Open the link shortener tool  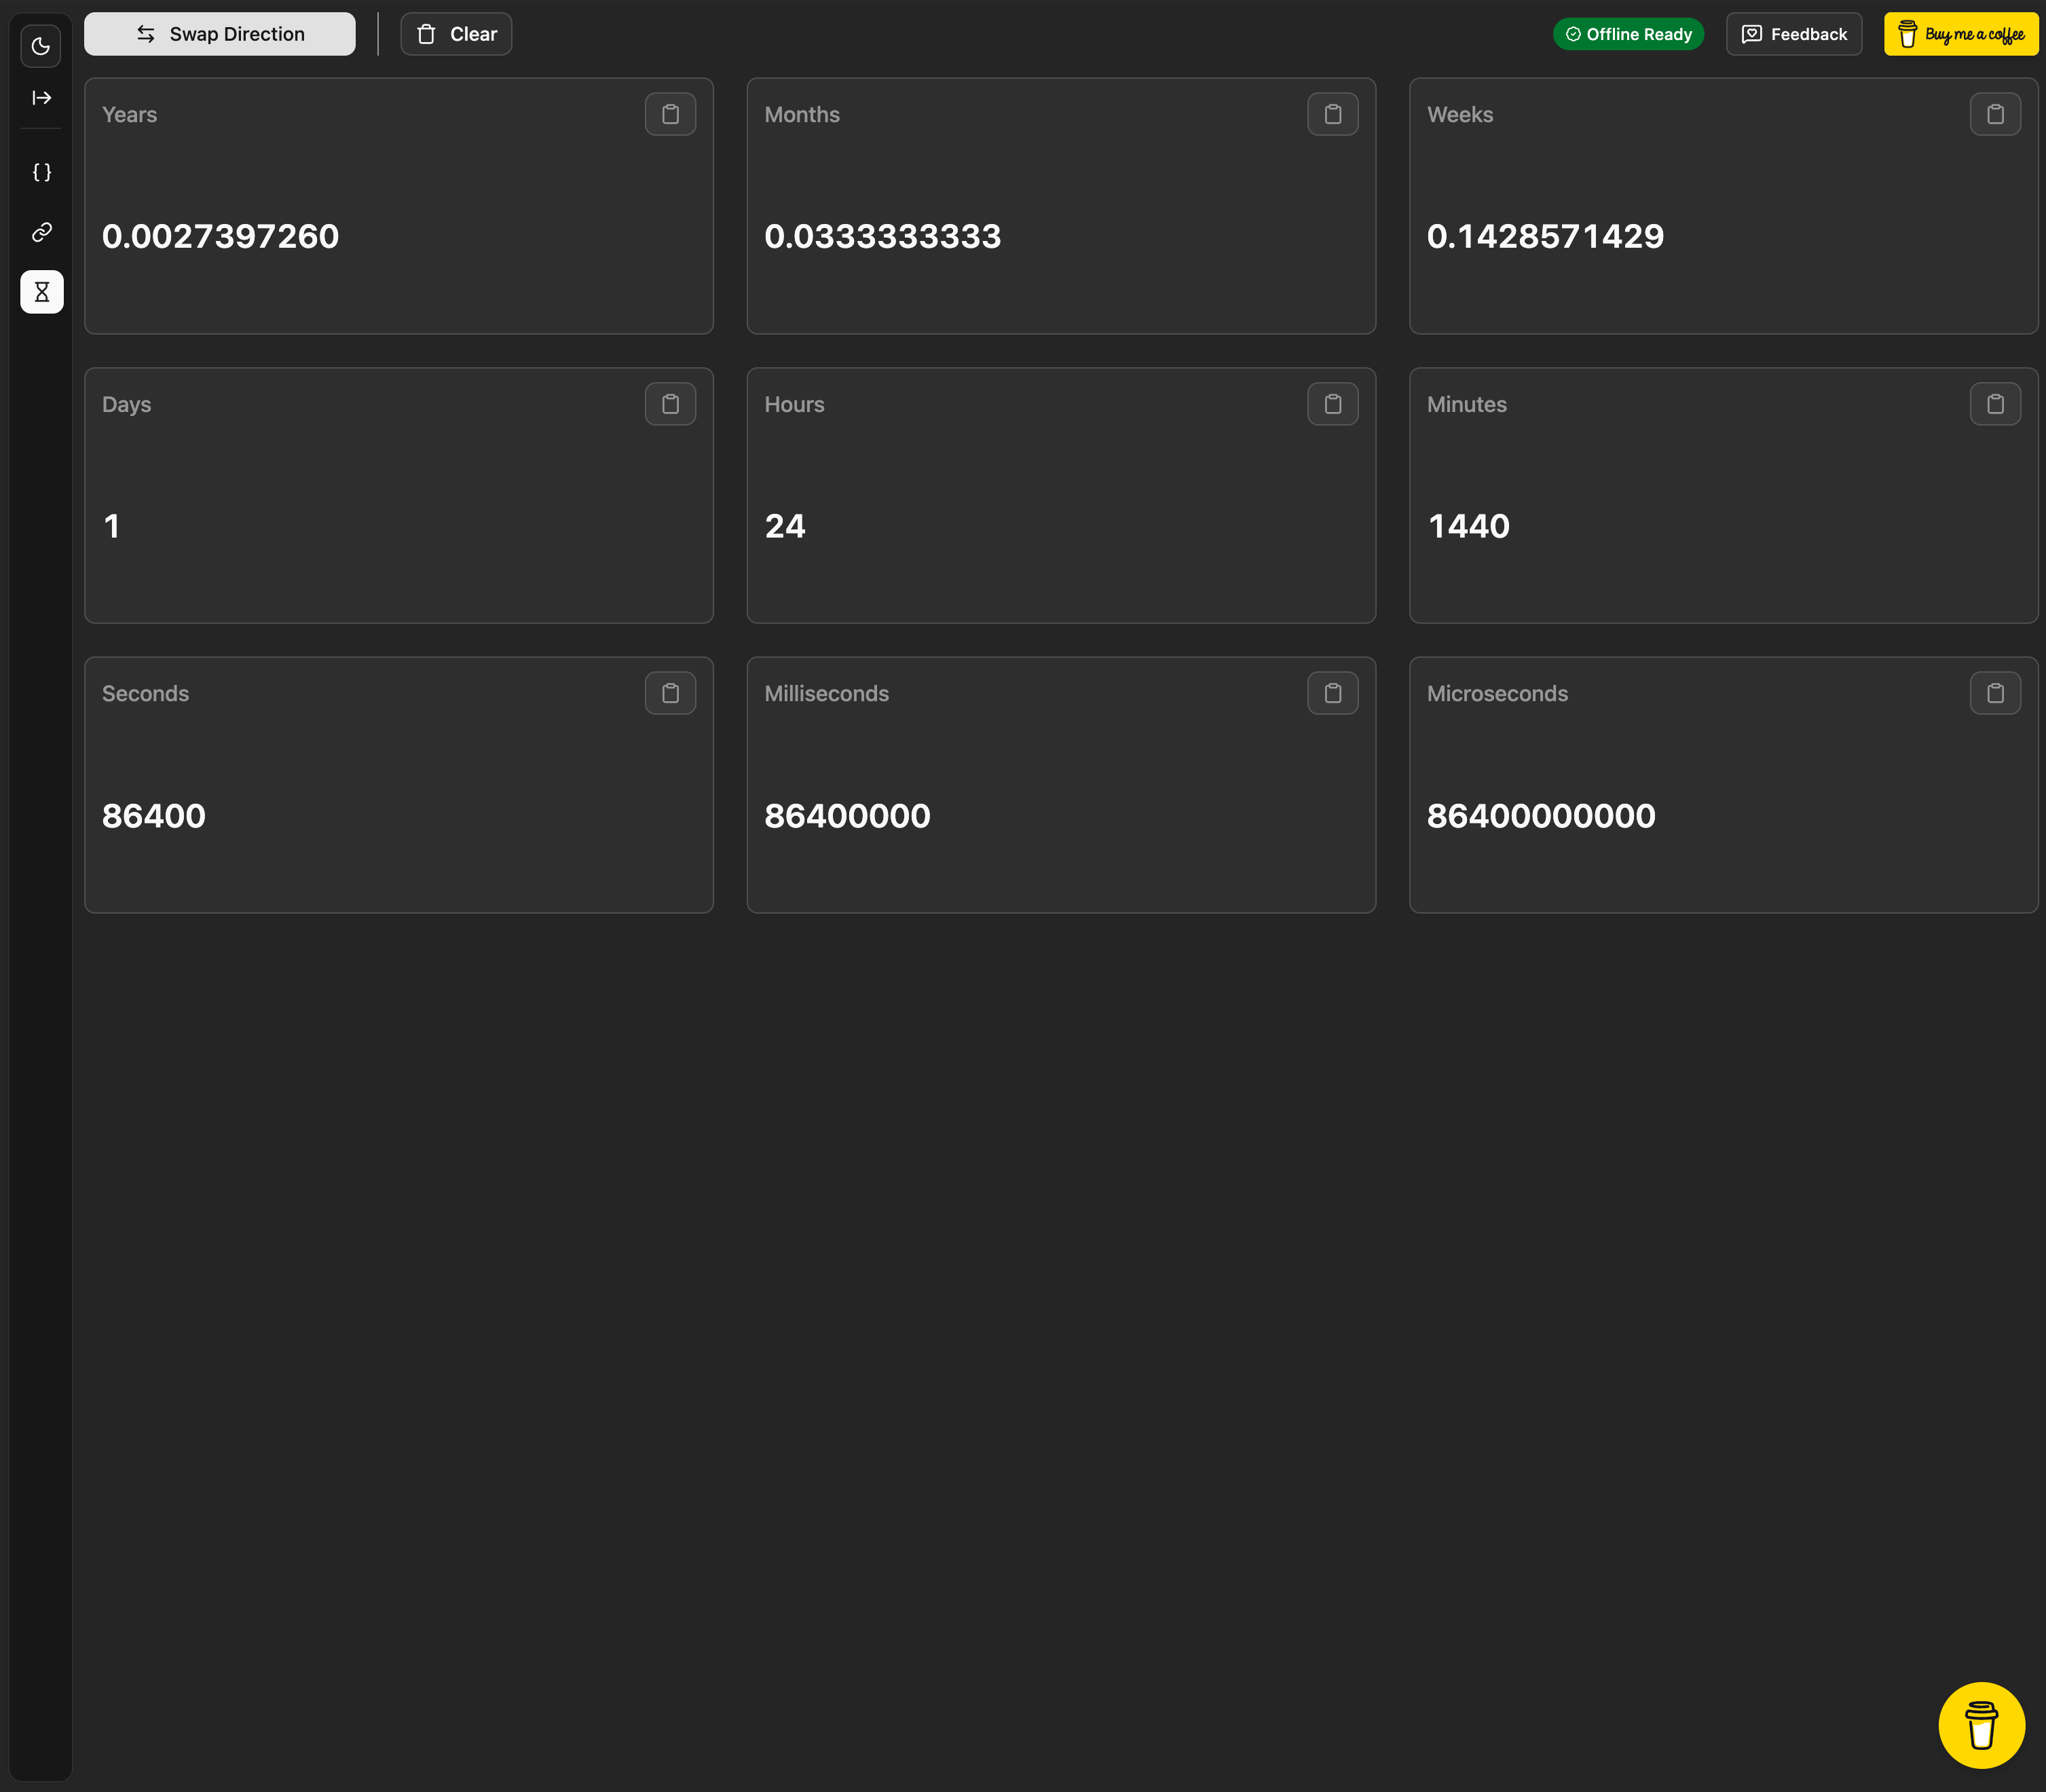[41, 232]
